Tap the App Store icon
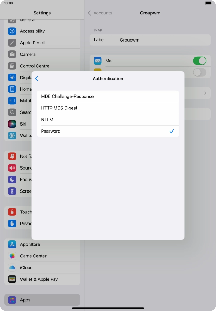The width and height of the screenshot is (216, 311). tap(12, 244)
